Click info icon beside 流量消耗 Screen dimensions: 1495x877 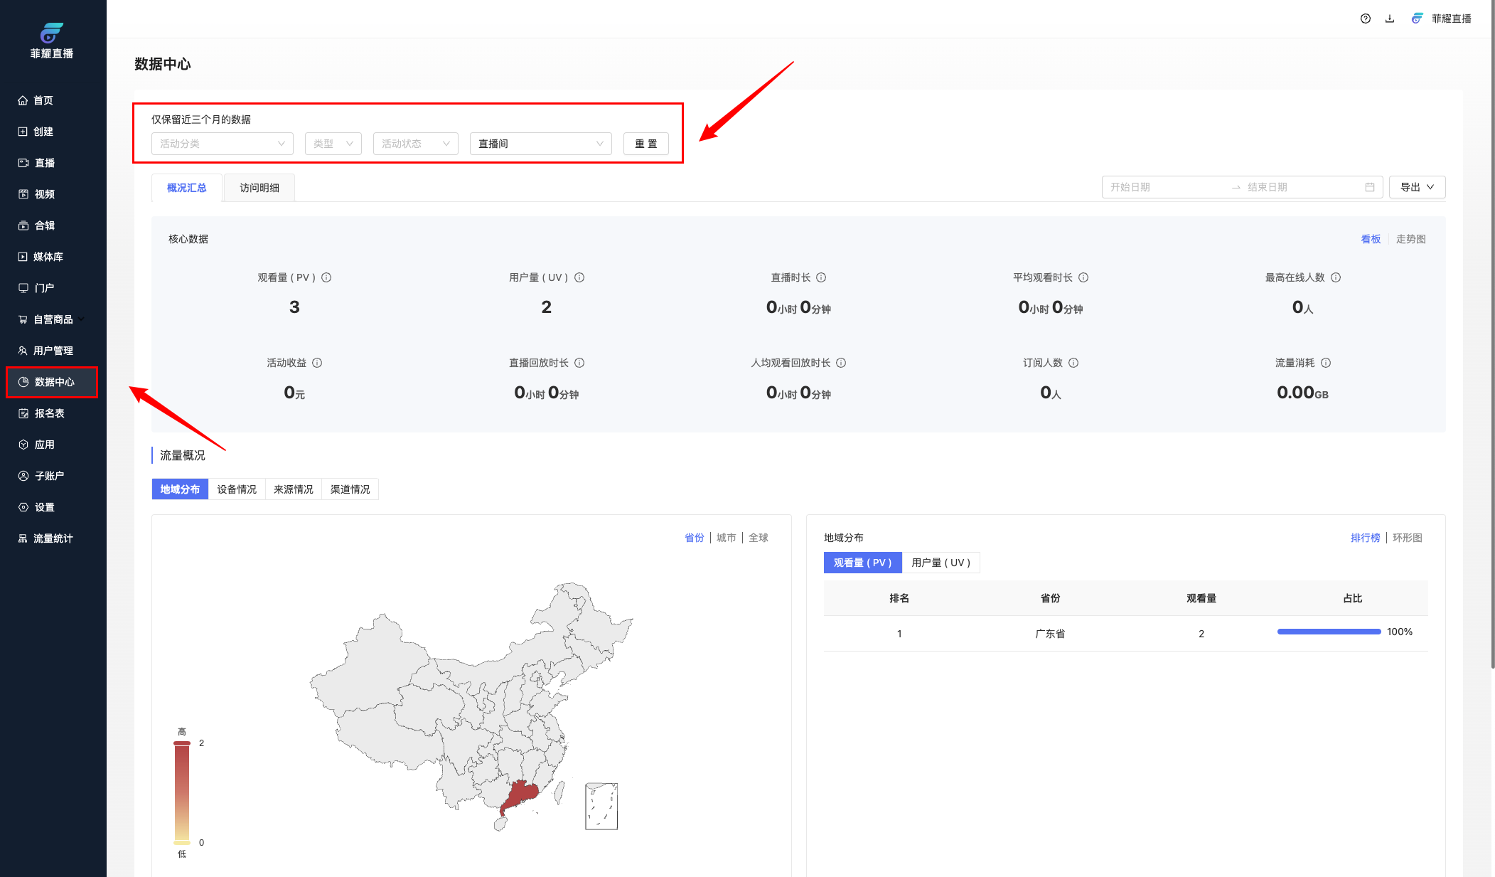coord(1326,363)
